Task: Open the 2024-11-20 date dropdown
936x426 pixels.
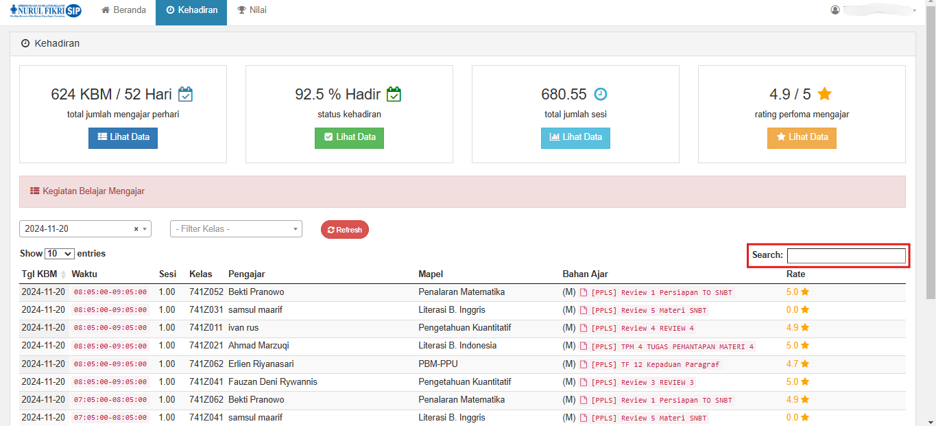Action: (144, 229)
